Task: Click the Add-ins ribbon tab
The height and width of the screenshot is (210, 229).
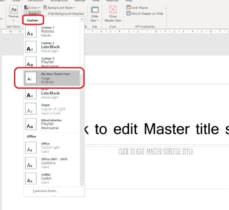Action: click(112, 1)
